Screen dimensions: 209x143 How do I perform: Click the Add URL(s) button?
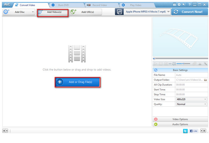point(86,12)
